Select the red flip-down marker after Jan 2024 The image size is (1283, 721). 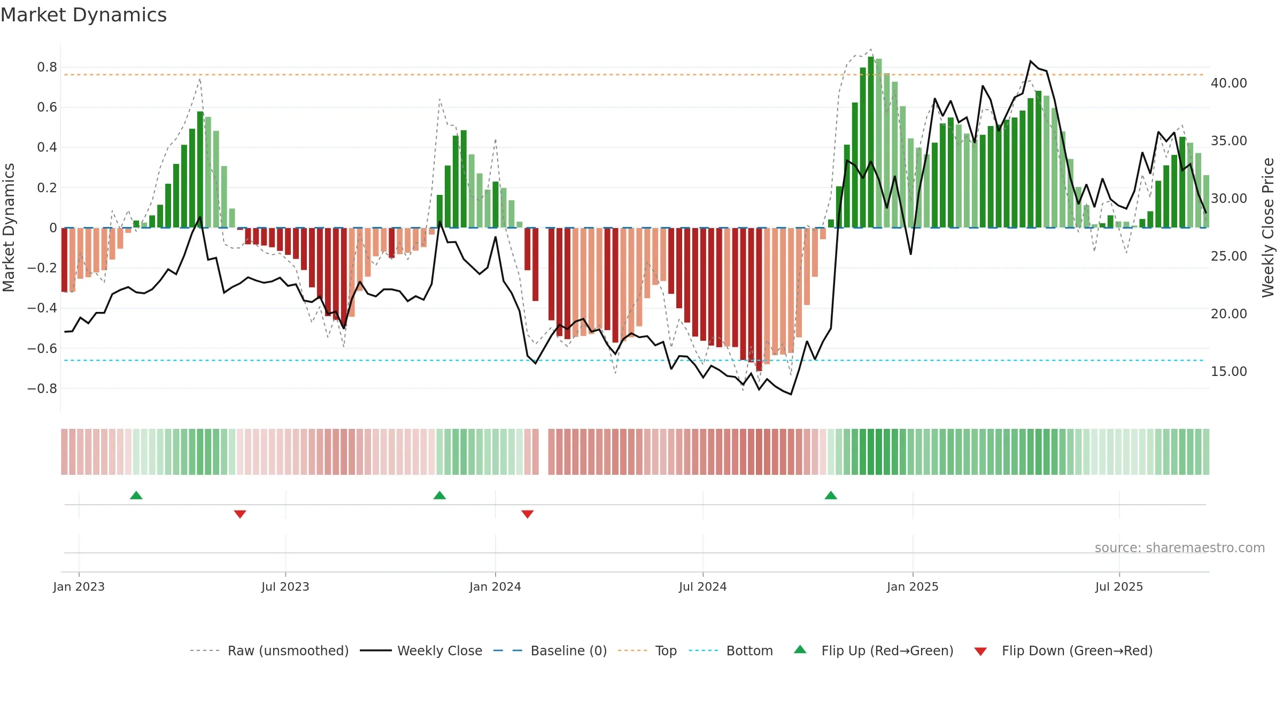pos(528,514)
